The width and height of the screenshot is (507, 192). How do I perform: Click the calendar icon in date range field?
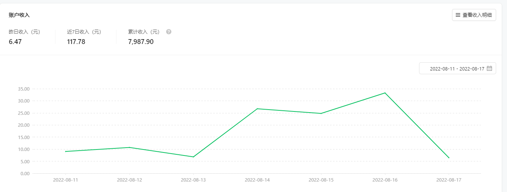[x=489, y=69]
